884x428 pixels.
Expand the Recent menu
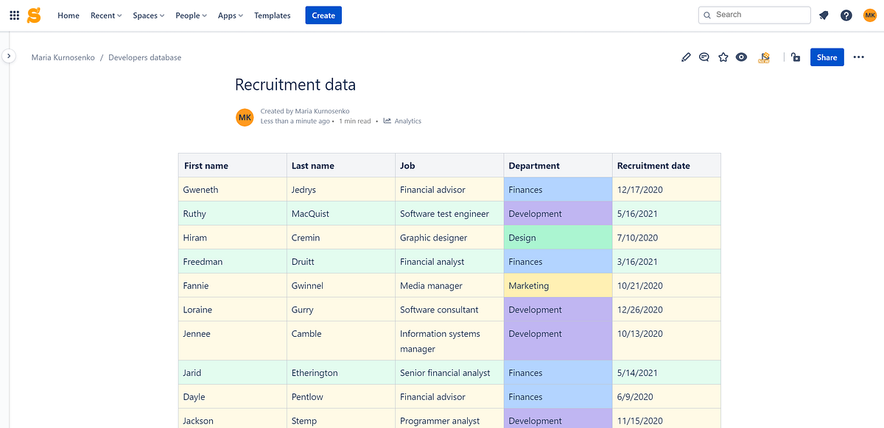click(105, 15)
